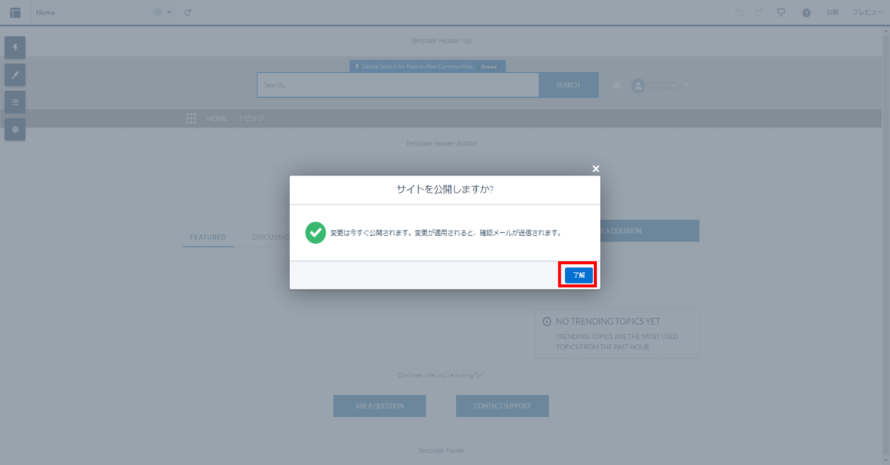Viewport: 890px width, 465px height.
Task: Click the CONTACT SUPPORT button
Action: click(503, 406)
